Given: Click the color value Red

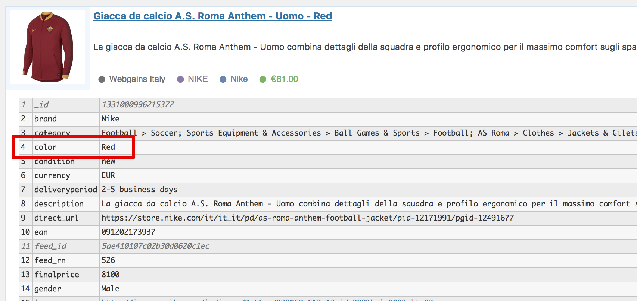Looking at the screenshot, I should tap(108, 147).
